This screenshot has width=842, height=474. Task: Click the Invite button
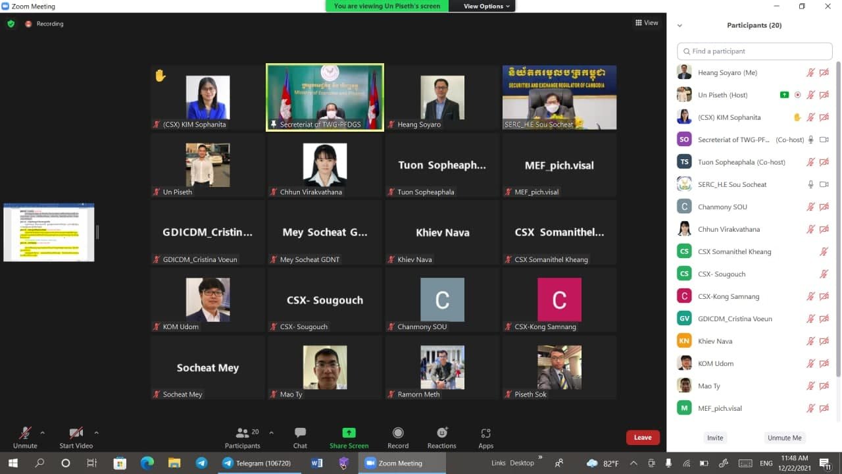tap(715, 438)
